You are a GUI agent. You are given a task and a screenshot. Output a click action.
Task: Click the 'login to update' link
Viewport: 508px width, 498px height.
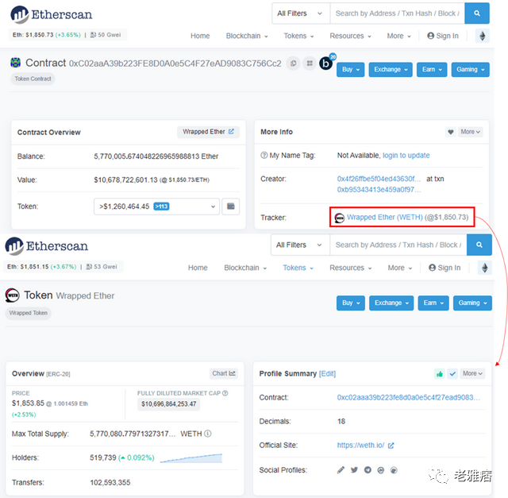pos(406,156)
